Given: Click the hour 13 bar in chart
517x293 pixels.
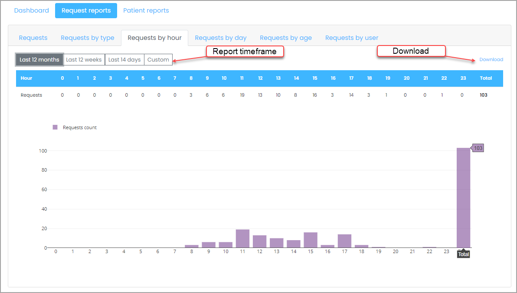Looking at the screenshot, I should [x=277, y=243].
